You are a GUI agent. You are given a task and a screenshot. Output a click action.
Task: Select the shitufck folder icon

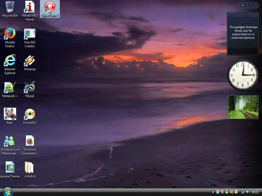click(x=30, y=170)
